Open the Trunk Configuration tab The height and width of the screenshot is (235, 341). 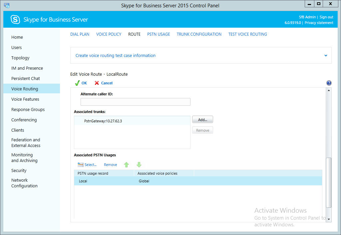(199, 34)
